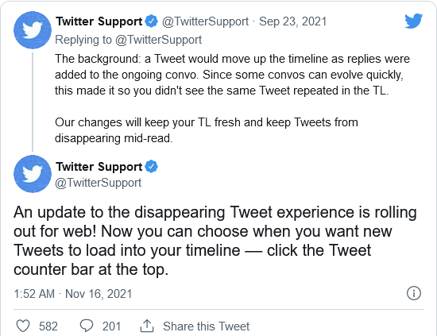
Task: Click the Twitter Support name on the main tweet
Action: click(99, 167)
